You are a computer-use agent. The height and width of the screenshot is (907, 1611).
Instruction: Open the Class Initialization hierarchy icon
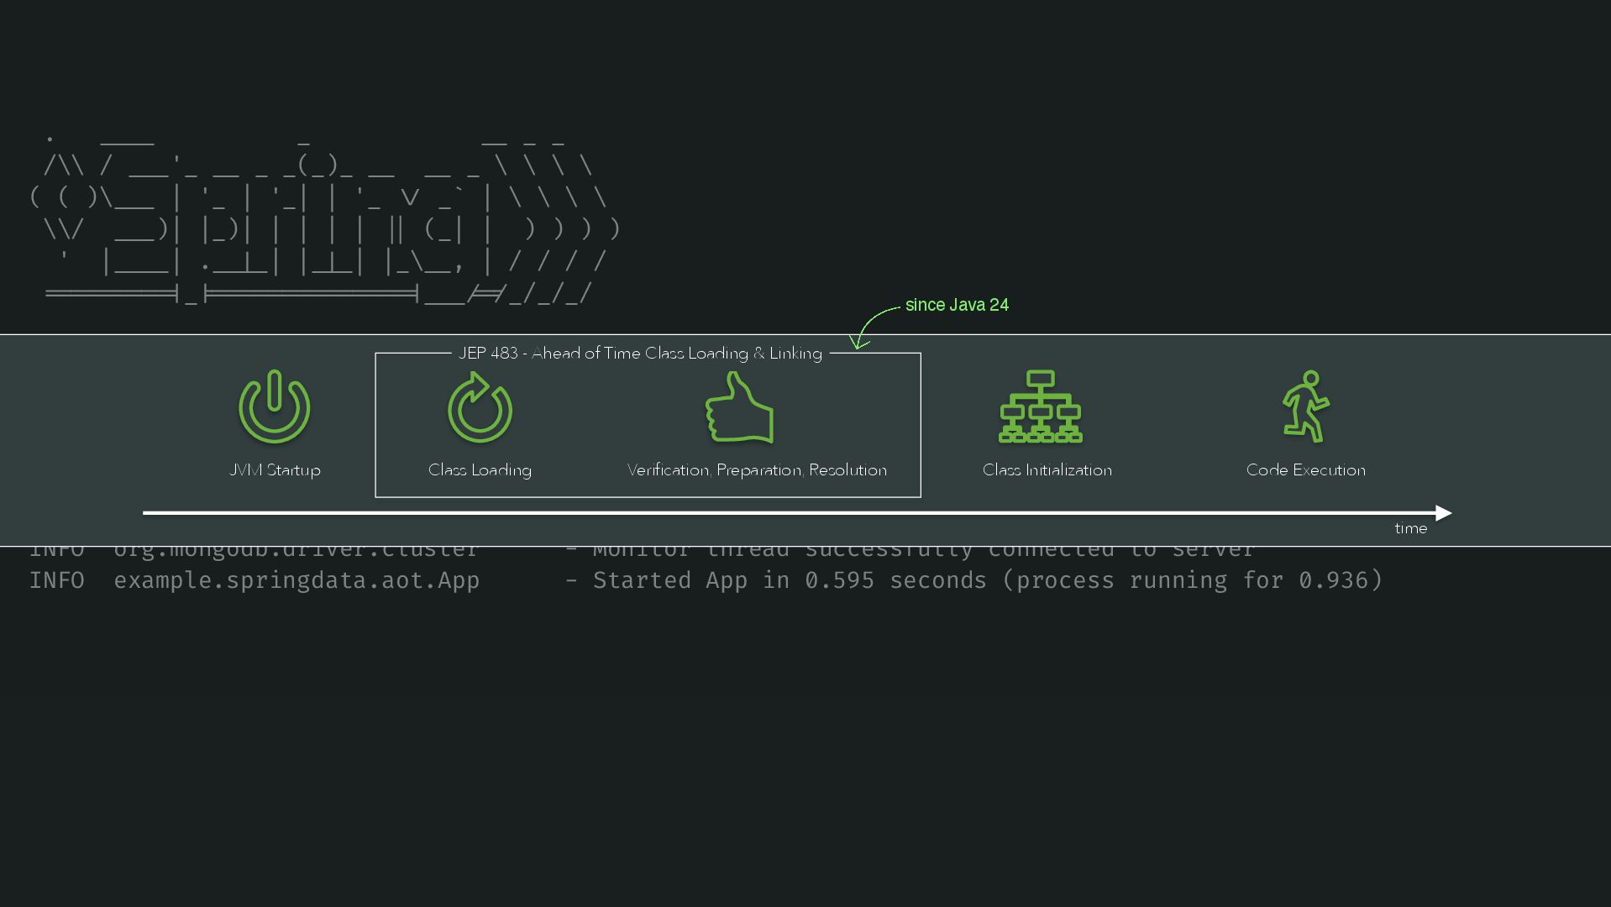point(1041,406)
